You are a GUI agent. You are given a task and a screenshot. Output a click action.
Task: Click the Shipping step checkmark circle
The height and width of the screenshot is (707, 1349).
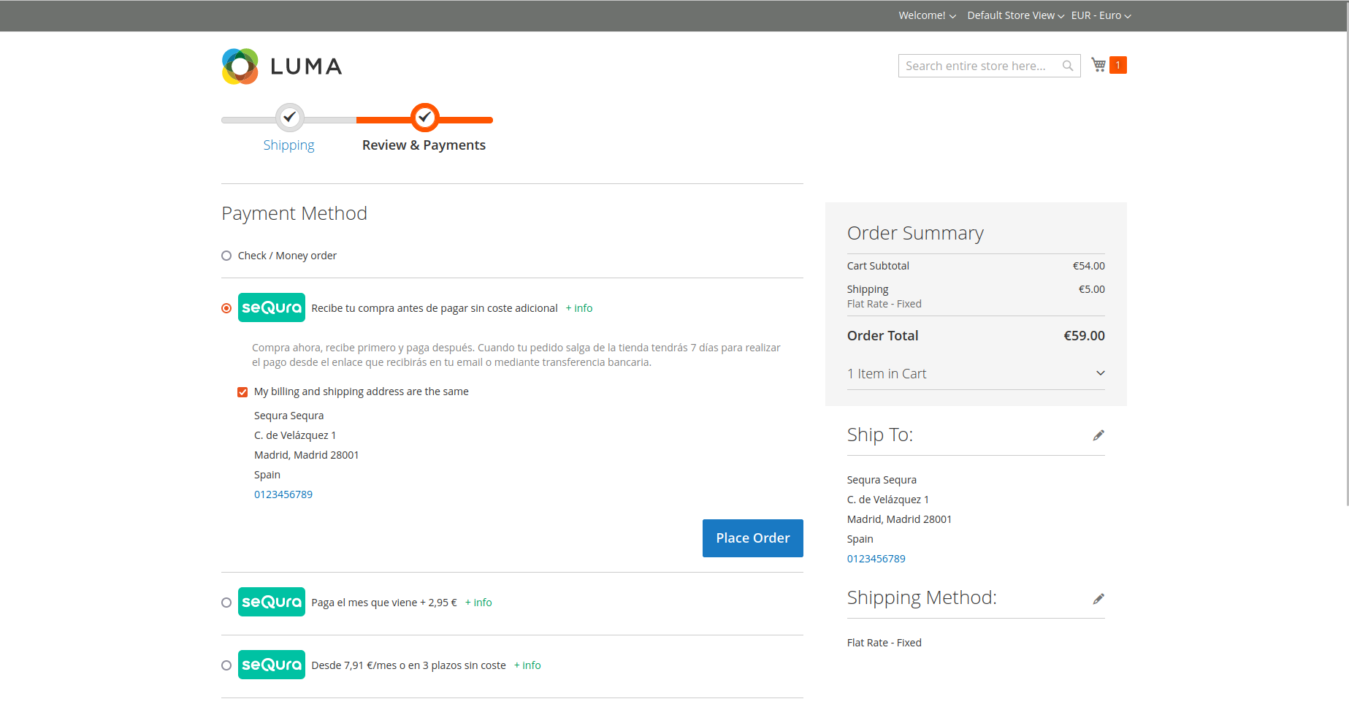(290, 117)
